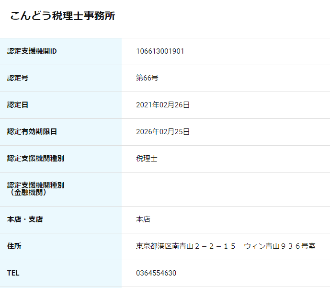Select the 本店・支店 label cell
The width and height of the screenshot is (330, 288).
[x=61, y=219]
